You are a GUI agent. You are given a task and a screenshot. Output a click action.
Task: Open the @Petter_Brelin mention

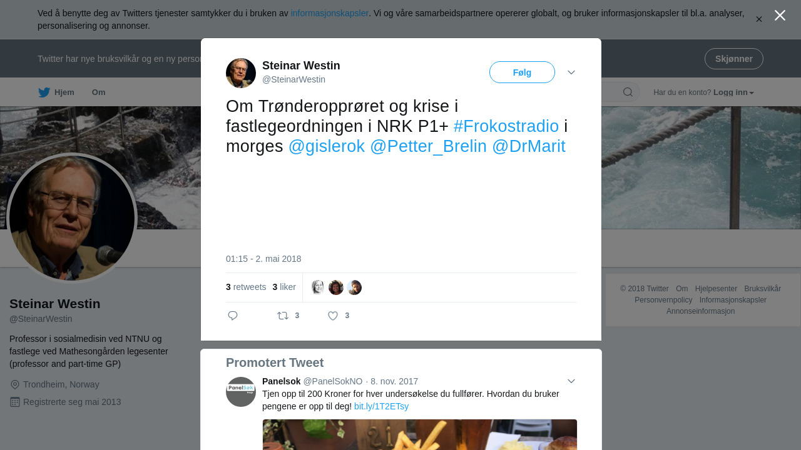coord(428,146)
